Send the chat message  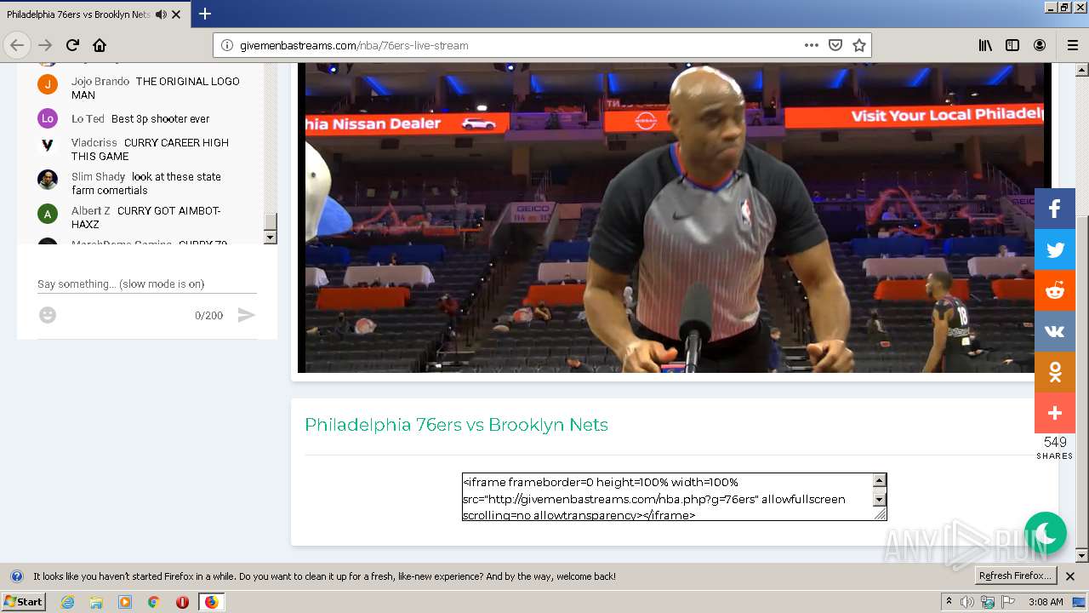(246, 315)
